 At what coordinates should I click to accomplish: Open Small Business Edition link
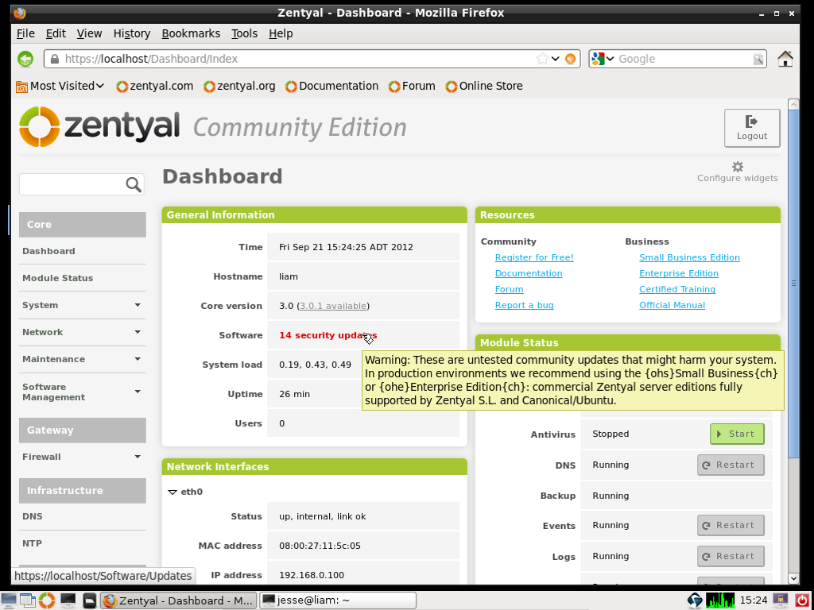689,257
